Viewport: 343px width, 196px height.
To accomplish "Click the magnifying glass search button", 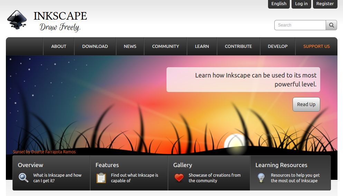I will coord(331,25).
